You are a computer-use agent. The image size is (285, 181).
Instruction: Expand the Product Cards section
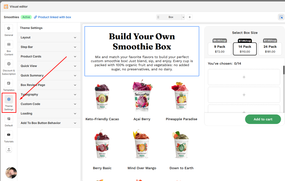[49, 56]
